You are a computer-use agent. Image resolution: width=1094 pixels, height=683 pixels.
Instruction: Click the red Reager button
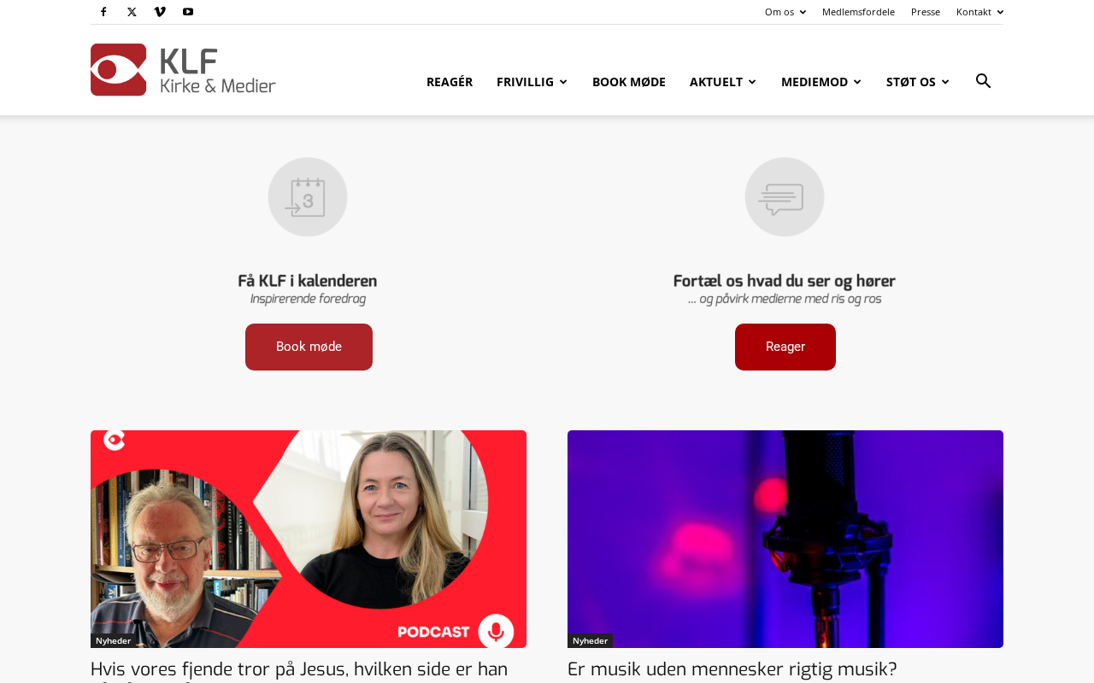pos(785,347)
